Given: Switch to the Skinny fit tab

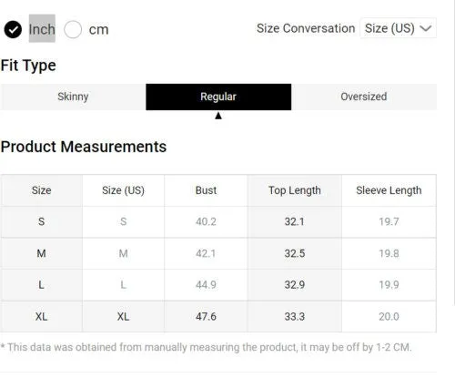Looking at the screenshot, I should (73, 97).
